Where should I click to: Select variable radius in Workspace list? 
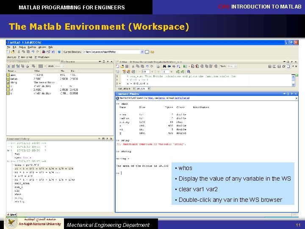[x=14, y=78]
